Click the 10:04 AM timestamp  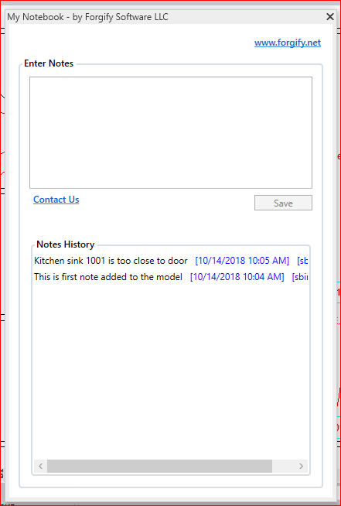[237, 277]
